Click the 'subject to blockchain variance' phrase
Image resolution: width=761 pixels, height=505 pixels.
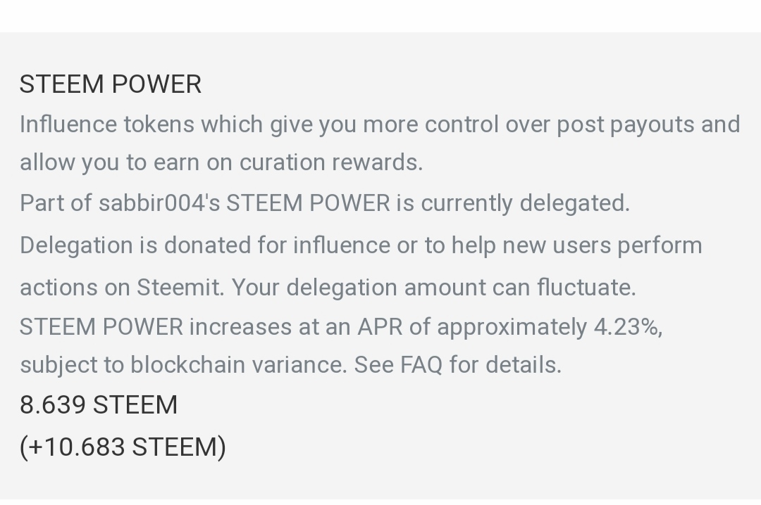coord(181,365)
